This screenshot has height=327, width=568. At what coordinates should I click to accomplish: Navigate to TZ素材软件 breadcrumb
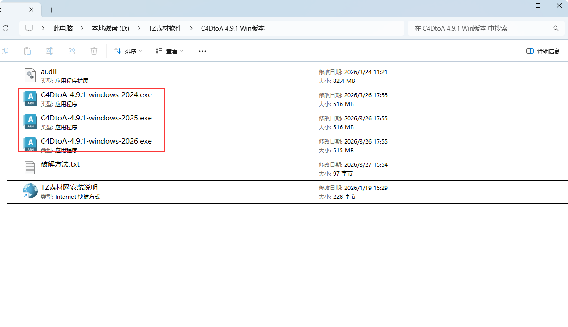pyautogui.click(x=165, y=28)
